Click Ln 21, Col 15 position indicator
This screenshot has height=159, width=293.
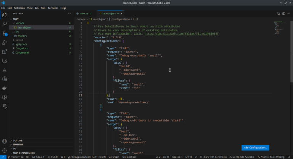click(x=163, y=157)
